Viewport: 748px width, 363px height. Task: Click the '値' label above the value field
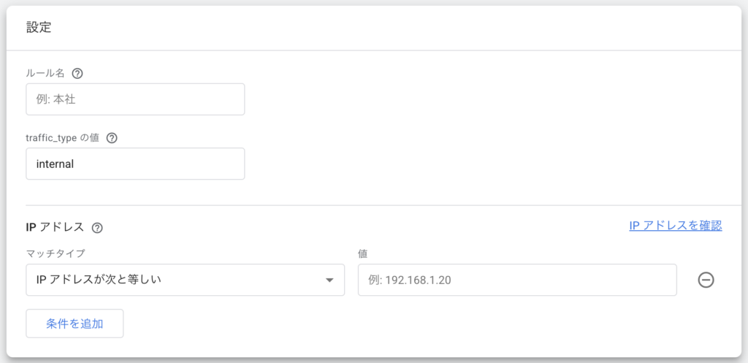pos(362,253)
